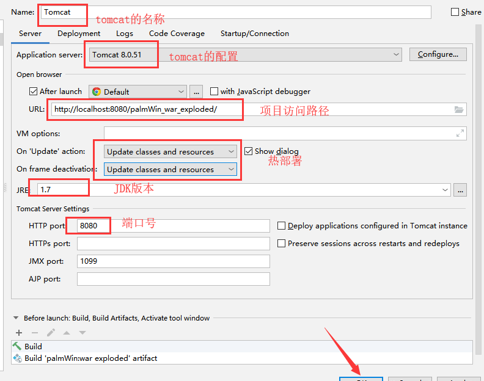The width and height of the screenshot is (484, 381).
Task: Click the edit before-launch task pencil icon
Action: pyautogui.click(x=51, y=333)
